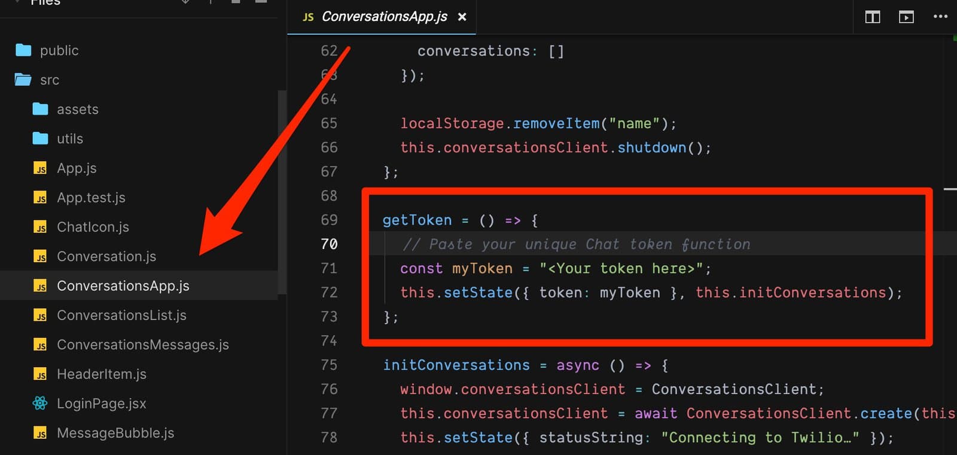Select ConversationsList.js in the sidebar

pos(121,315)
